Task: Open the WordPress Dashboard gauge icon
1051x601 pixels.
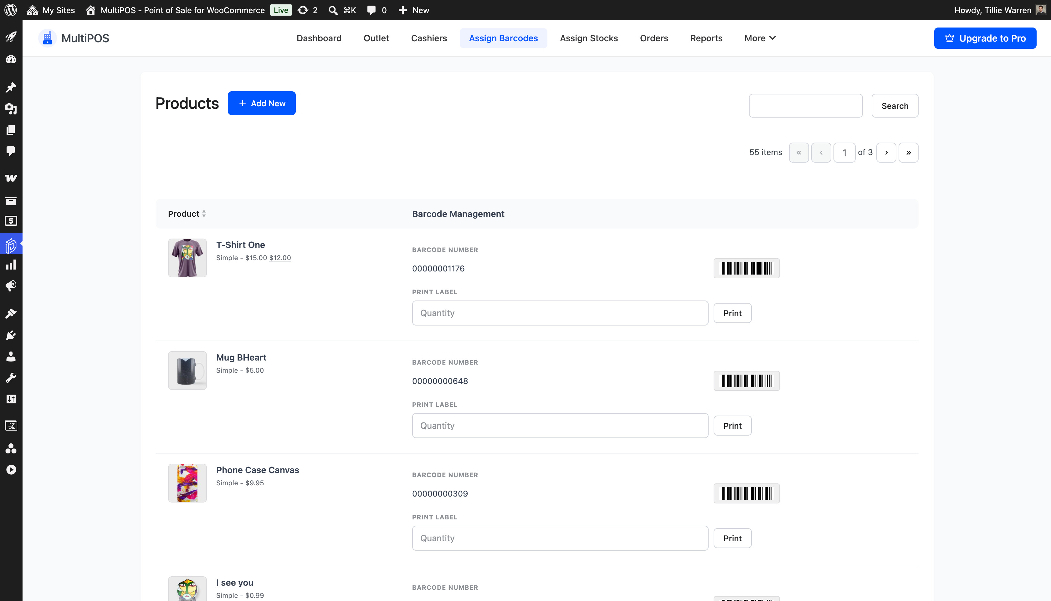Action: point(11,59)
